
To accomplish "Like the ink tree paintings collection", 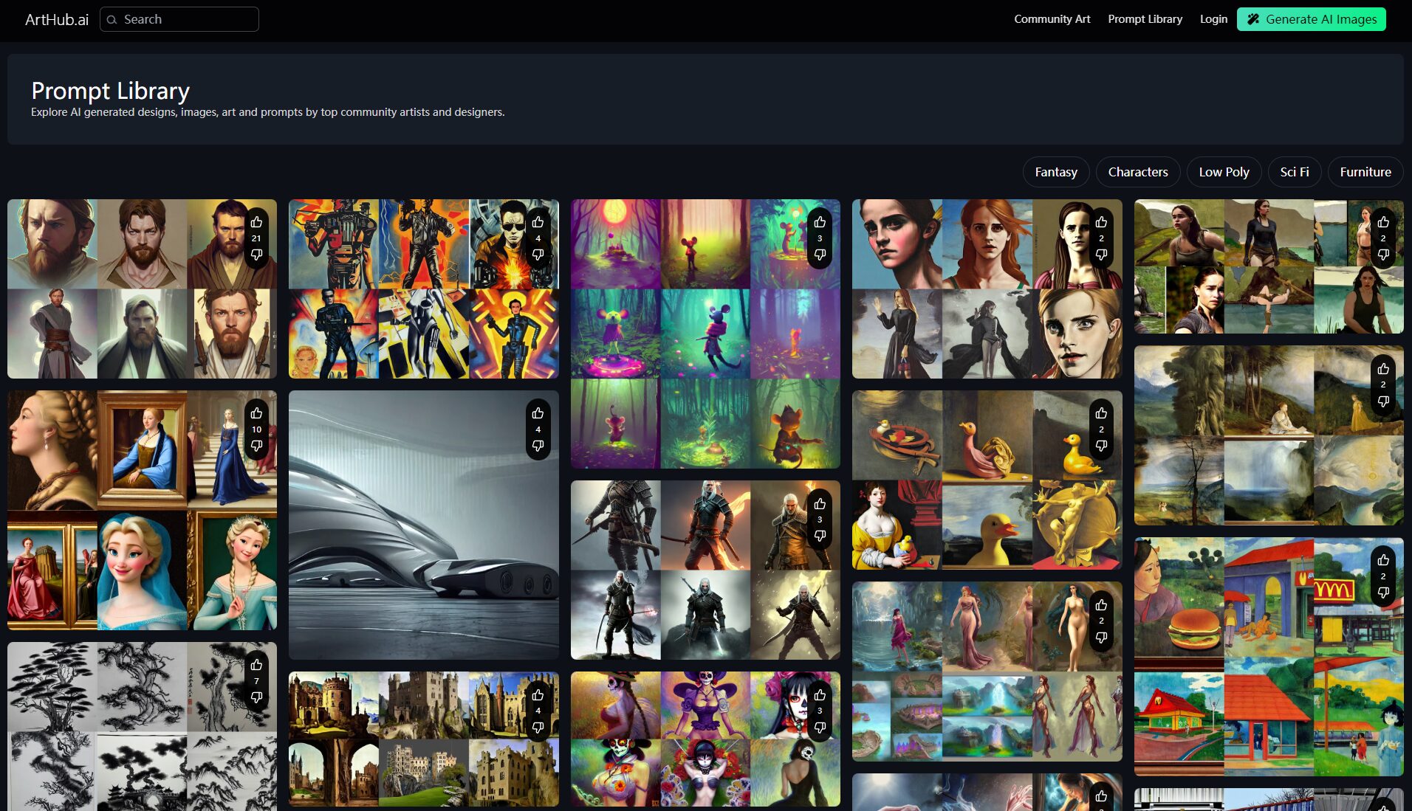I will pyautogui.click(x=256, y=665).
